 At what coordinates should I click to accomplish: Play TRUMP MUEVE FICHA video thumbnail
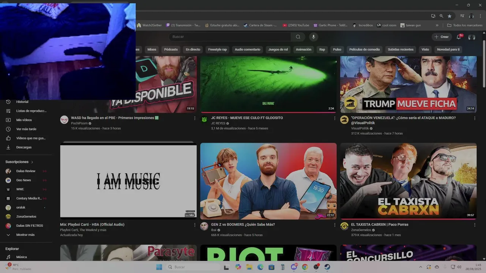408,84
